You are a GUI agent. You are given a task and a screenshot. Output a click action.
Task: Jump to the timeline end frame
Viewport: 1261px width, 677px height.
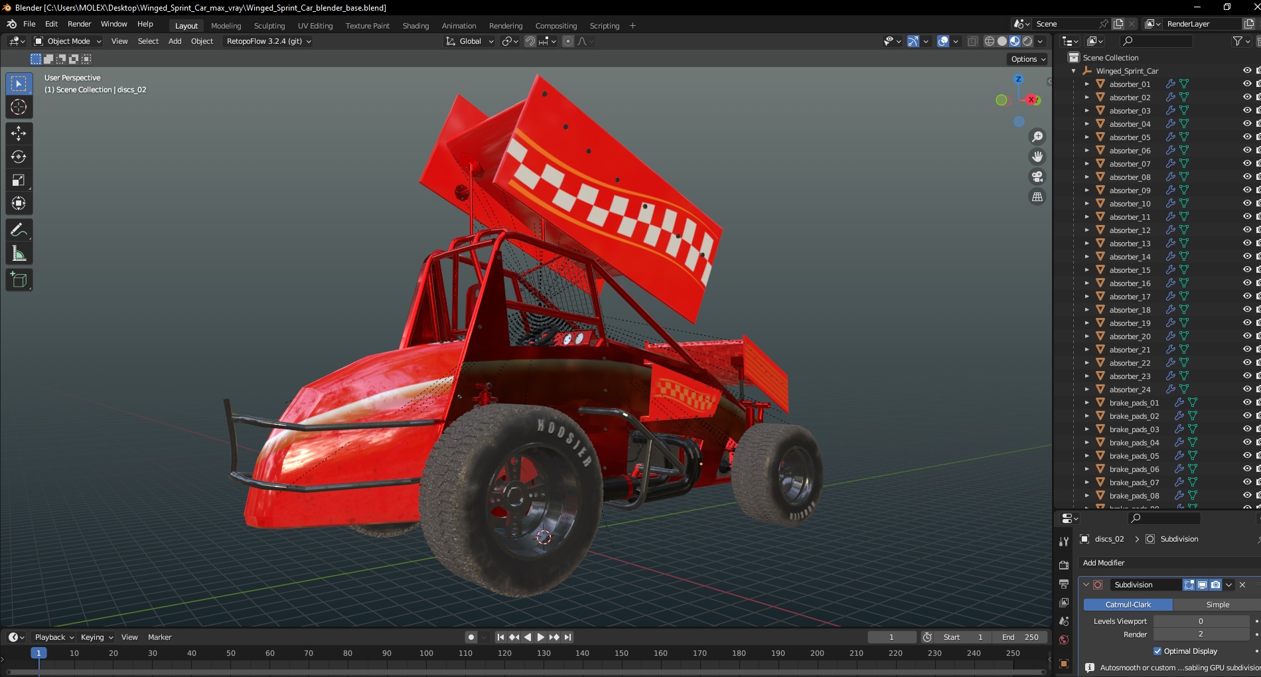pyautogui.click(x=567, y=637)
